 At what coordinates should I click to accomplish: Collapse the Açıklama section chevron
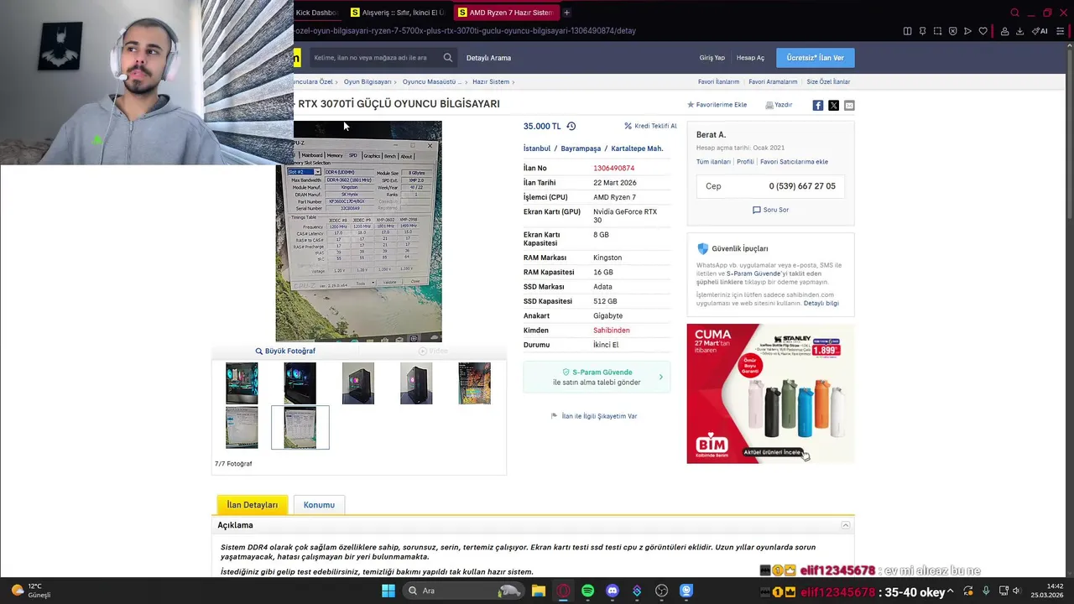[x=845, y=525]
